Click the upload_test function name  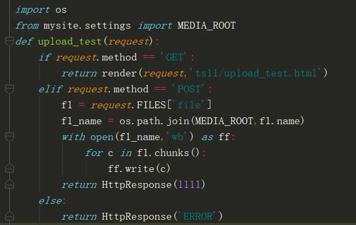(69, 42)
